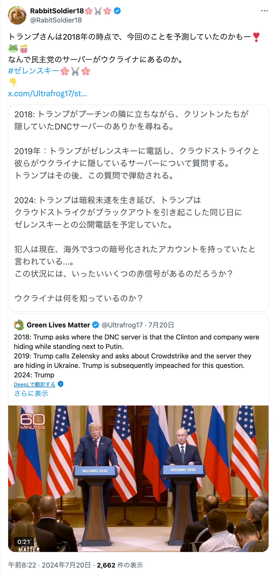Click the 午前8:22 · 2024年7月20日 timestamp
This screenshot has height=576, width=276.
pyautogui.click(x=50, y=565)
